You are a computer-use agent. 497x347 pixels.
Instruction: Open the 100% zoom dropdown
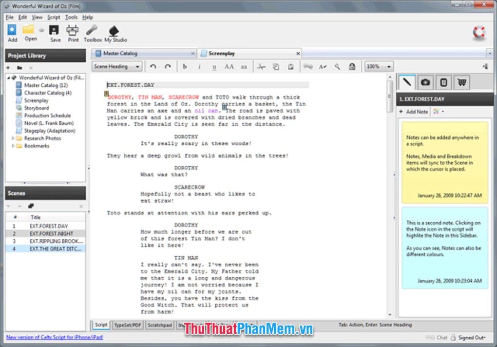click(379, 66)
